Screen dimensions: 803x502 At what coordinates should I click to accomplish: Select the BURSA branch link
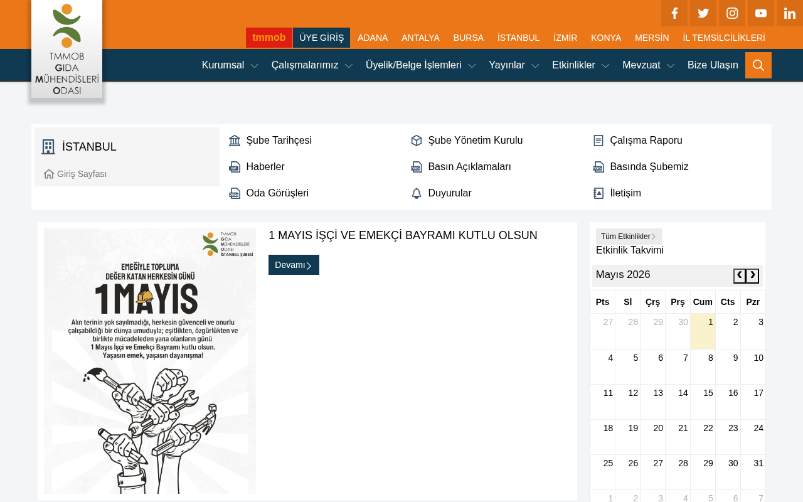[469, 38]
